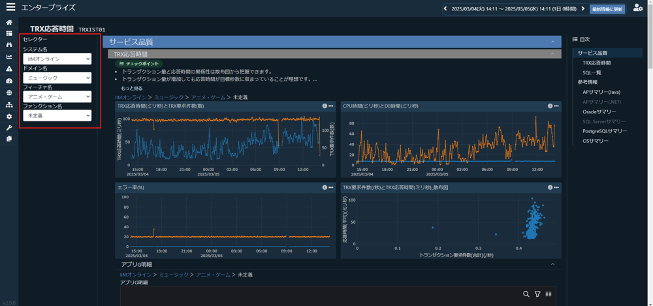Click ミュージック breadcrumb above the charts
The image size is (653, 306).
169,97
